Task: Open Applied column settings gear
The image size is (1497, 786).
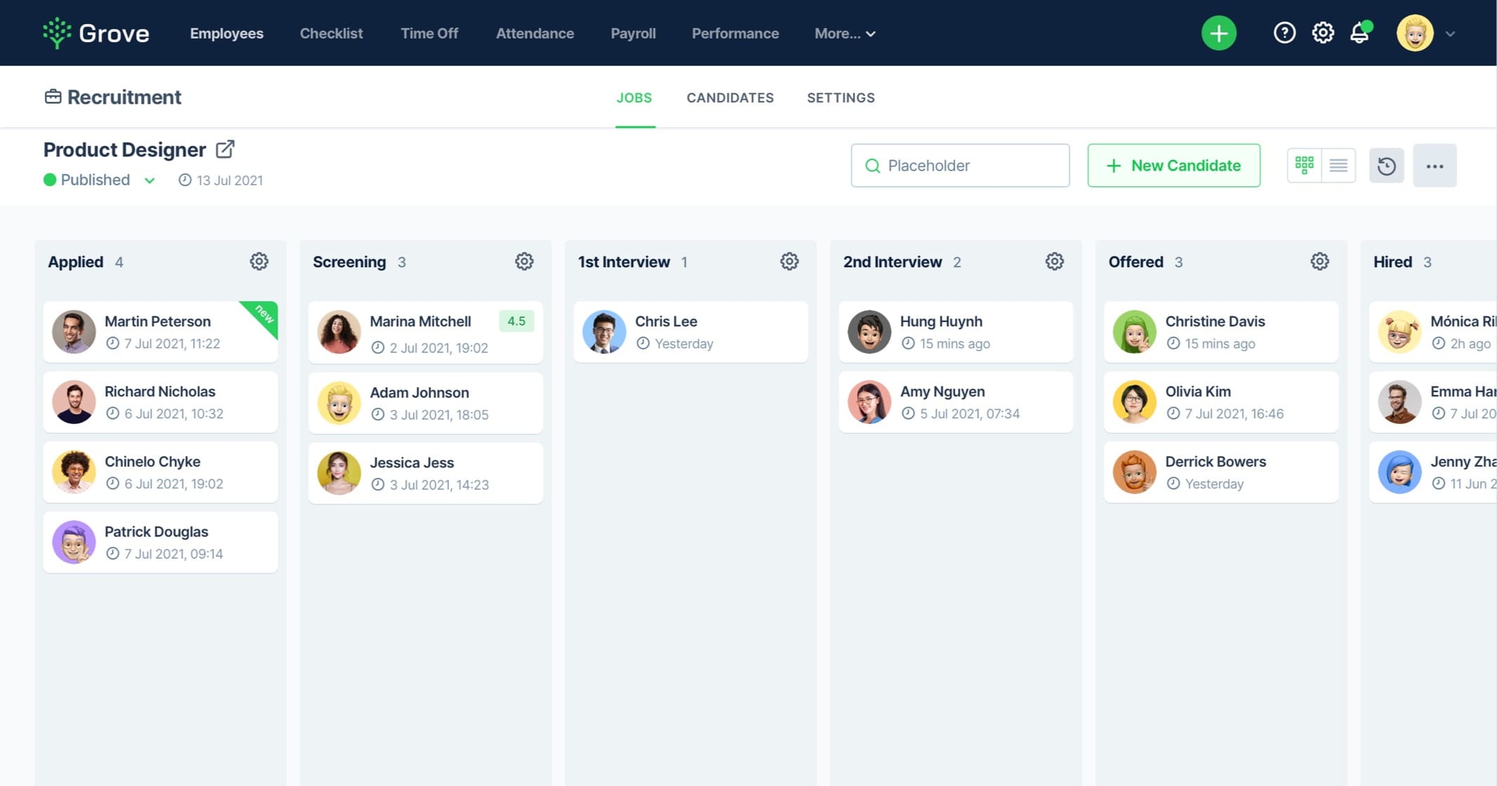Action: point(259,262)
